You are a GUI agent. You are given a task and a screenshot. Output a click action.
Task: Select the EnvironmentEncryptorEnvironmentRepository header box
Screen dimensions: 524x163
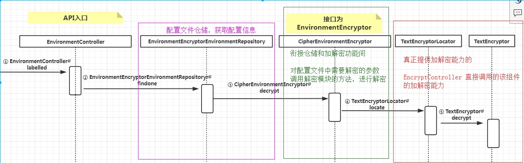(x=207, y=42)
